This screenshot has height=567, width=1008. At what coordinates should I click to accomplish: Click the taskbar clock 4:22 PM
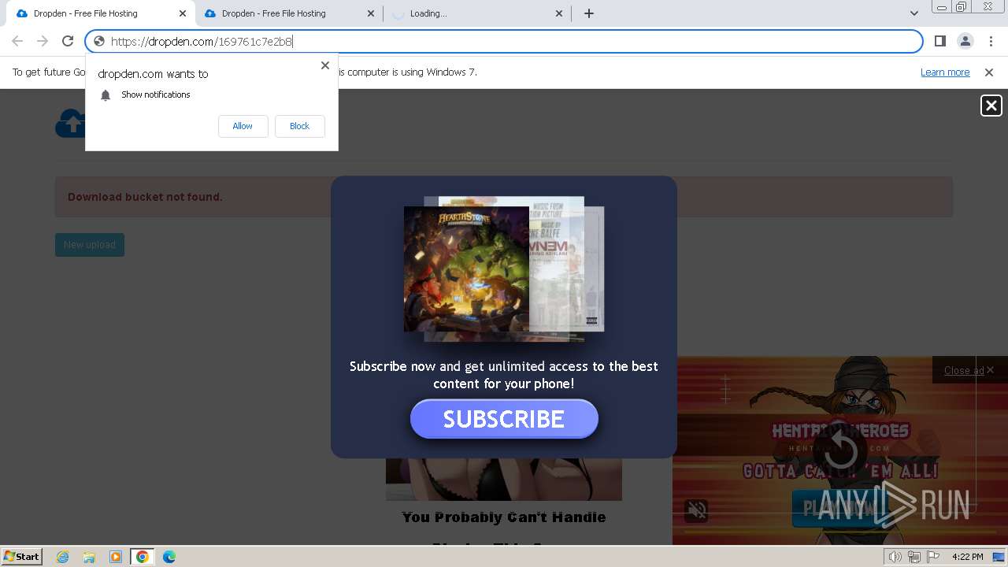(x=967, y=557)
